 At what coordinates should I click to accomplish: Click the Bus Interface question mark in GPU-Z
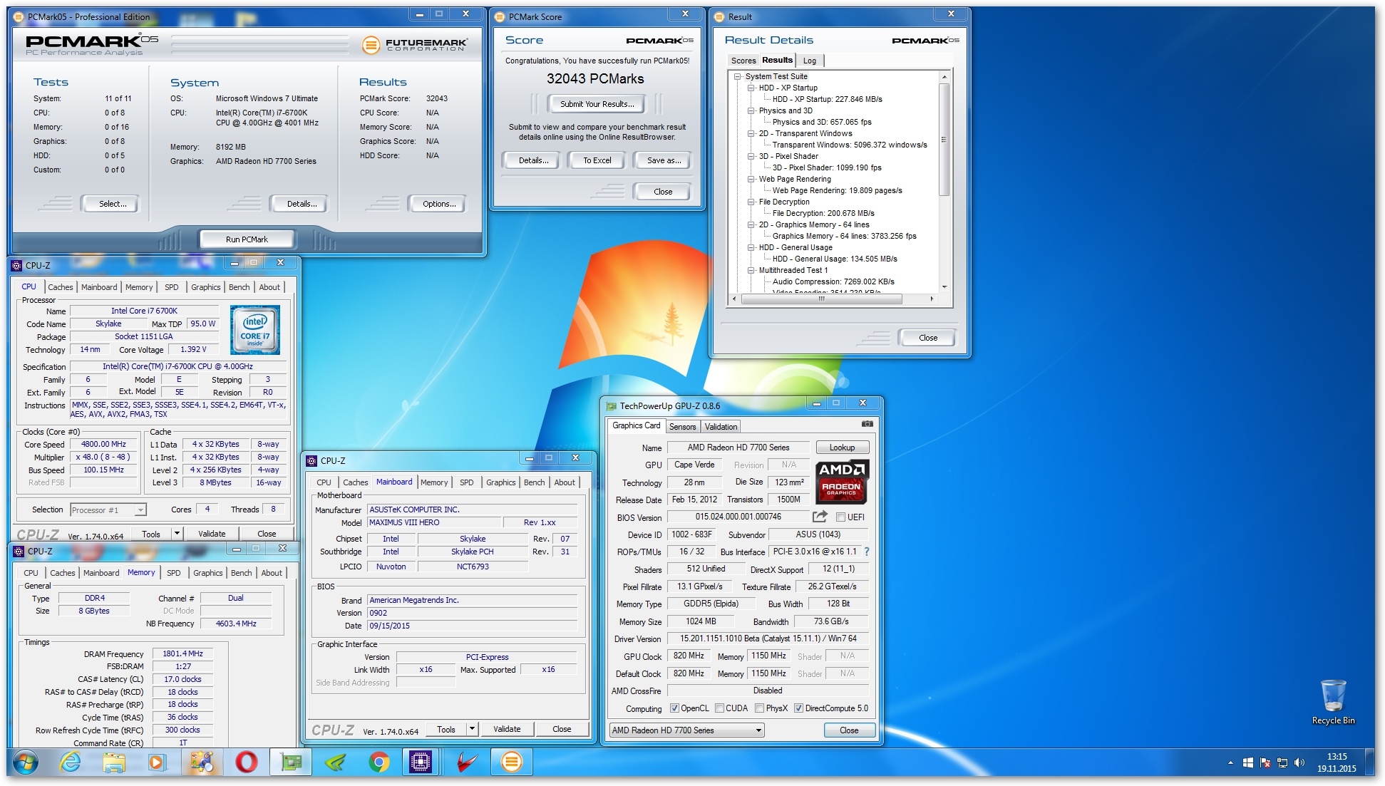(x=867, y=552)
